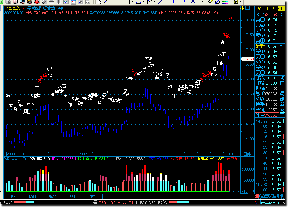Click the copy drawing icon

point(203,2)
